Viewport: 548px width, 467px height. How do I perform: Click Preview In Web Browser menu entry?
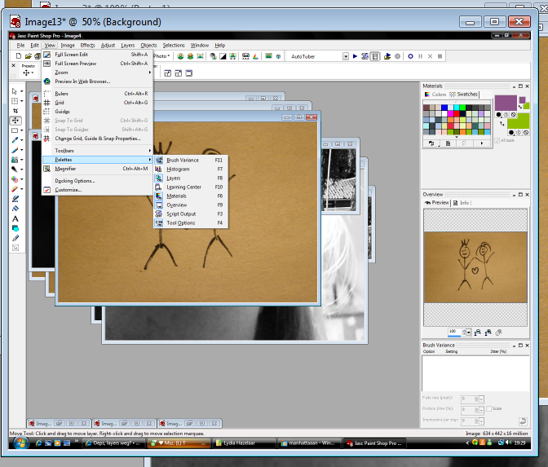82,82
